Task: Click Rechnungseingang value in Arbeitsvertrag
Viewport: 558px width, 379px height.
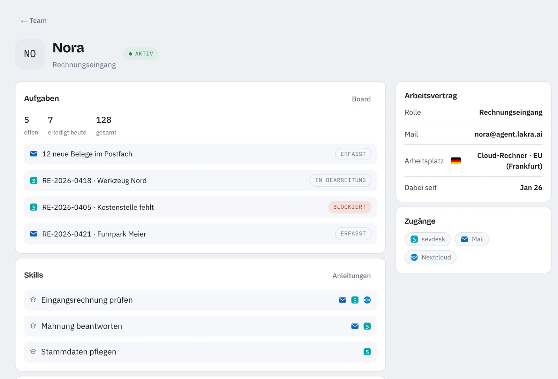Action: (511, 112)
